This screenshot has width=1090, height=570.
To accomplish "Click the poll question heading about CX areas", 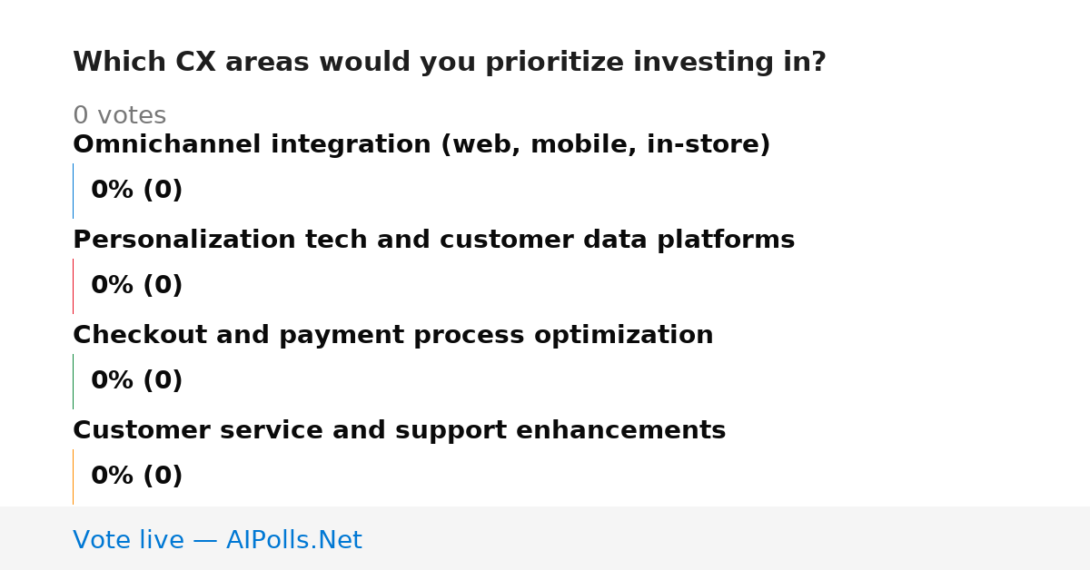I will pos(449,63).
